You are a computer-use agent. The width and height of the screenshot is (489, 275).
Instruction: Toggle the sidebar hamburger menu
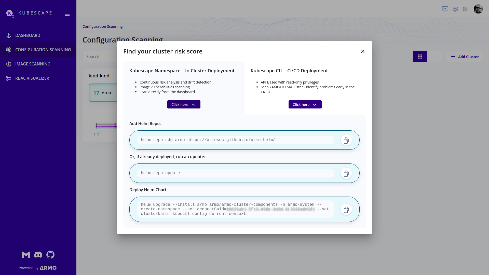tap(67, 14)
